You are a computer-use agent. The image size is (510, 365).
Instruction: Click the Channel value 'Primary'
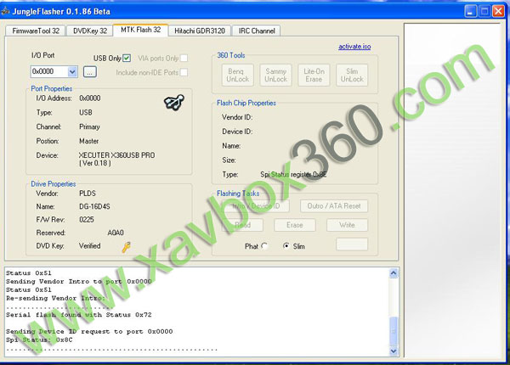(x=89, y=126)
